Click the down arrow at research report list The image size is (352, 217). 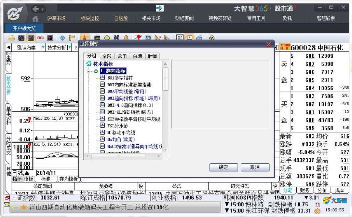278,192
